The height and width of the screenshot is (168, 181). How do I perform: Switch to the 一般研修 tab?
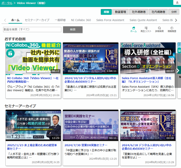(60, 20)
